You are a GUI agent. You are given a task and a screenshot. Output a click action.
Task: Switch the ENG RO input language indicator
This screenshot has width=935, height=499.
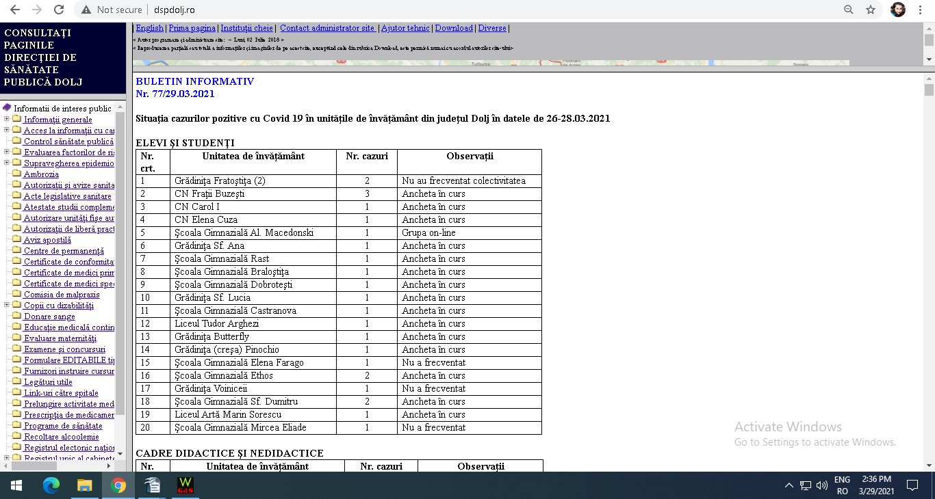click(x=842, y=485)
